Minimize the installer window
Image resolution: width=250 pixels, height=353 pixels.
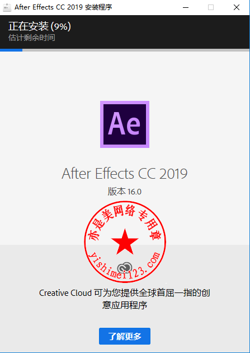coord(186,8)
